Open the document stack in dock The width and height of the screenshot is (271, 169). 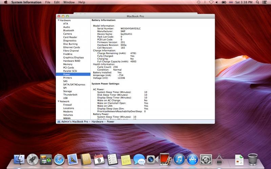[x=239, y=160]
